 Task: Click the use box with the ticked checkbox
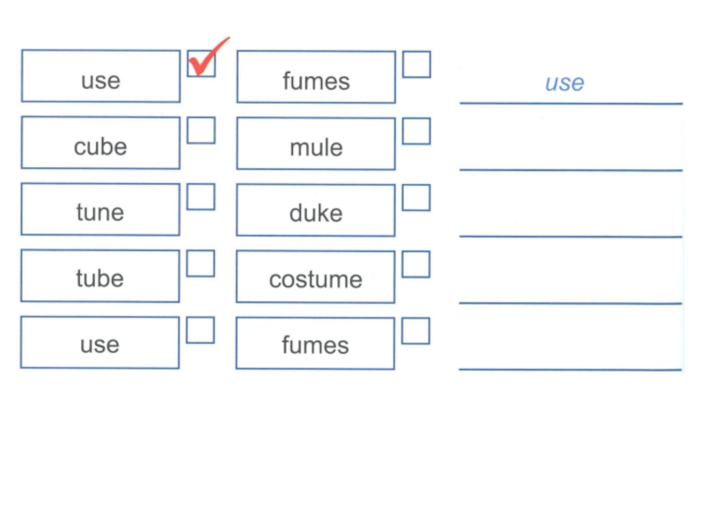(100, 77)
